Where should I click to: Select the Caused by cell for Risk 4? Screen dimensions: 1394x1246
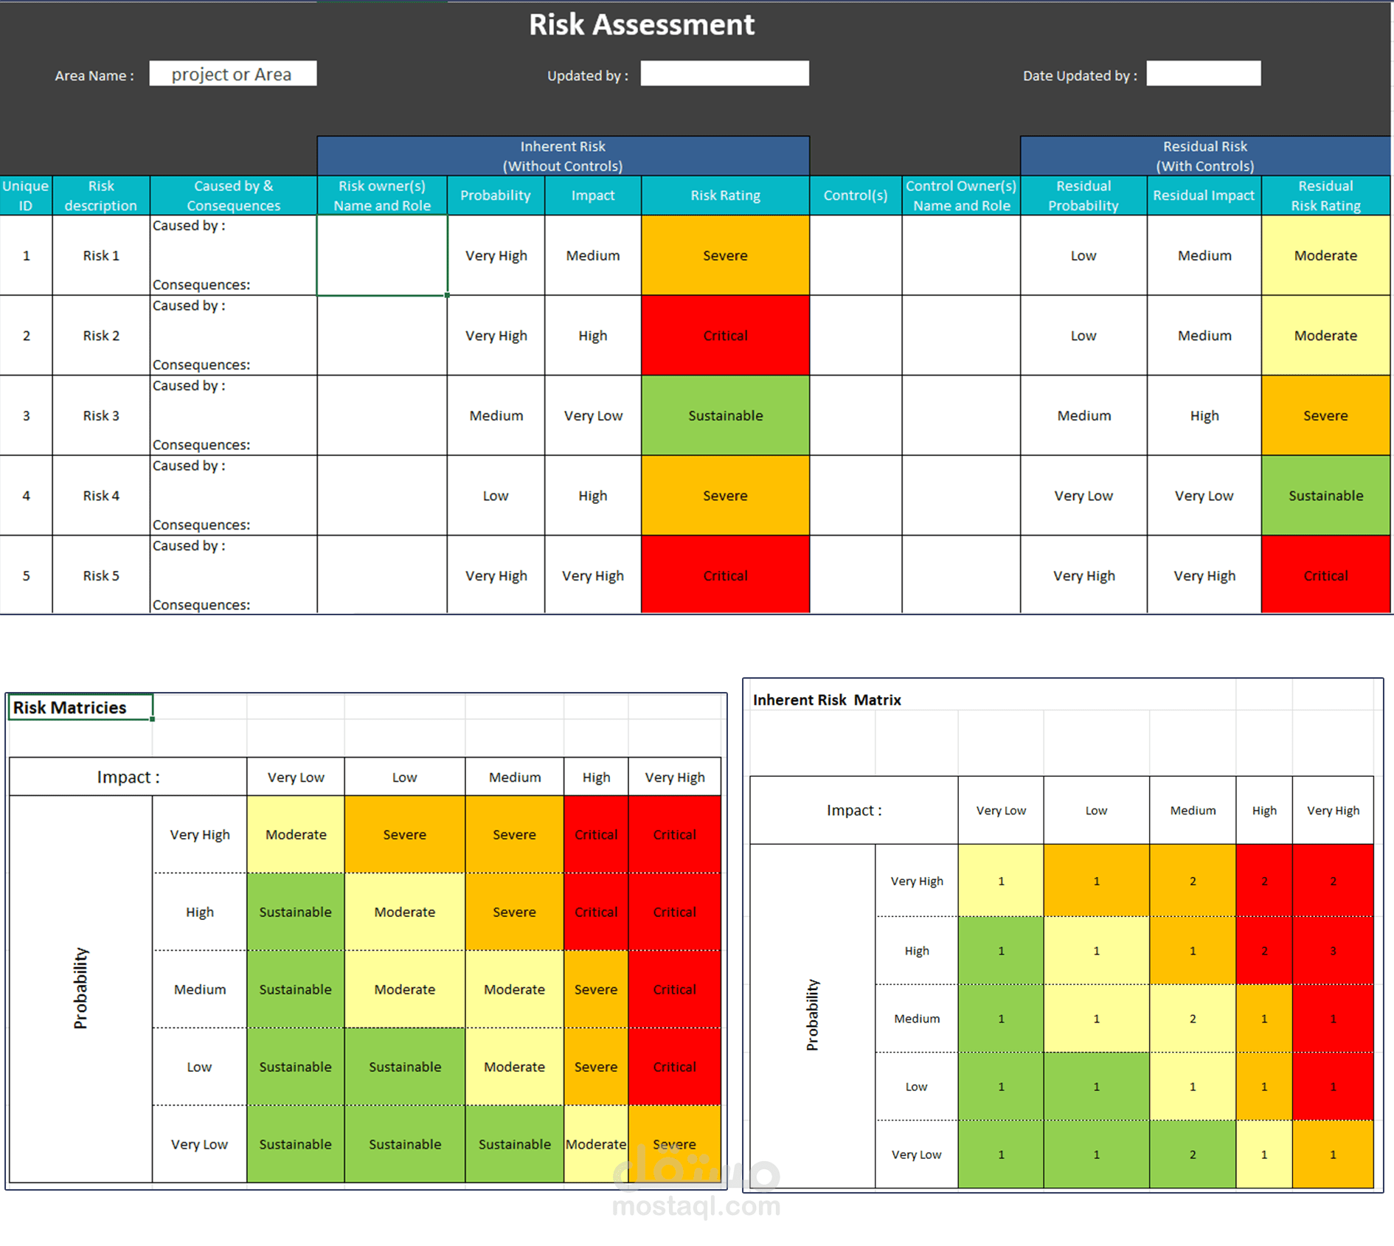click(x=232, y=495)
